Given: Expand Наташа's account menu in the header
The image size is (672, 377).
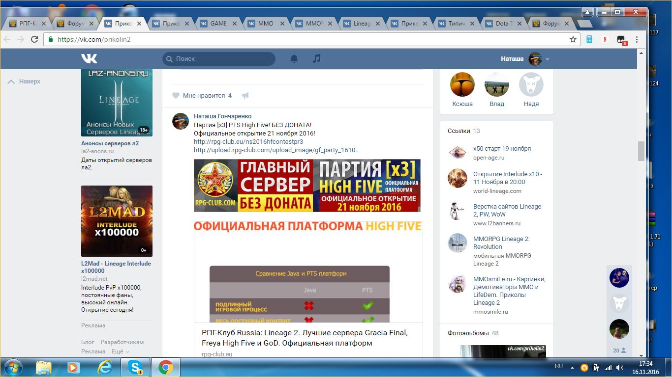Looking at the screenshot, I should 525,59.
